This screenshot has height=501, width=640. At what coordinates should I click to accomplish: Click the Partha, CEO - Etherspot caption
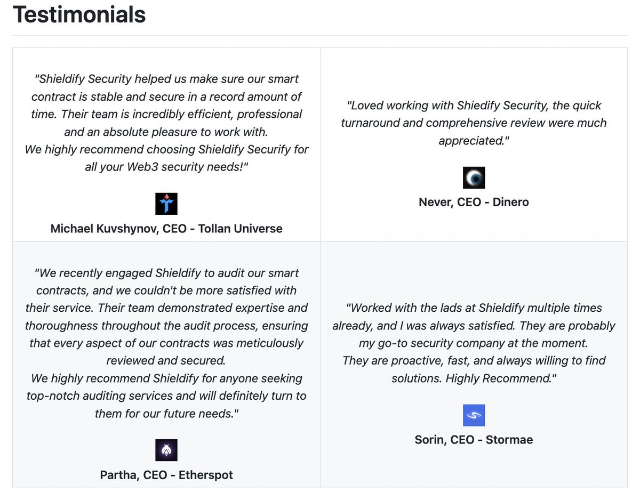(166, 475)
